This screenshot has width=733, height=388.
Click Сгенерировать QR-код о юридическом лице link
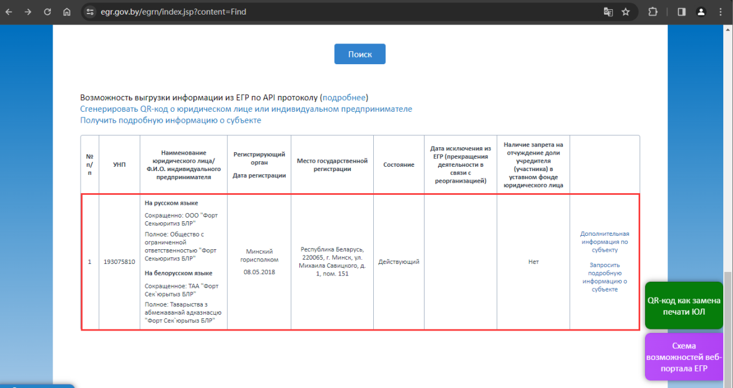246,109
